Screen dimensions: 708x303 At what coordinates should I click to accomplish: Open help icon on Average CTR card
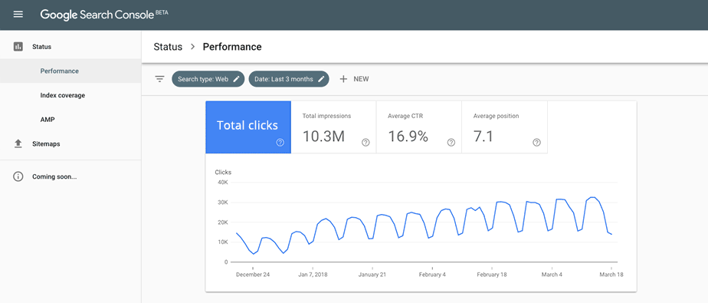coord(451,143)
